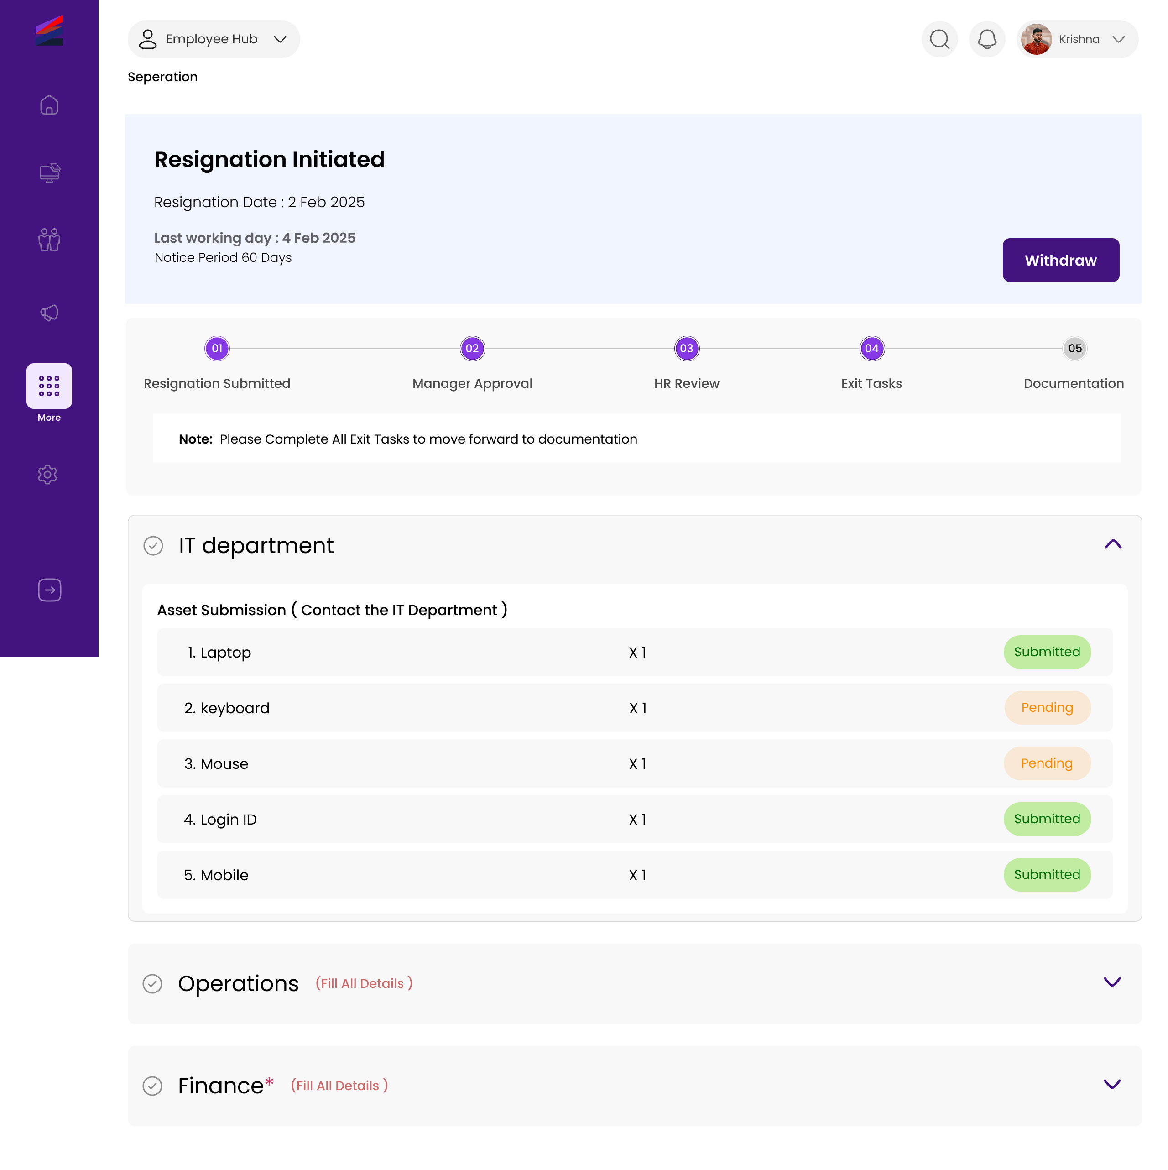Viewport: 1168px width, 1170px height.
Task: Toggle the Finance check circle
Action: [x=152, y=1086]
